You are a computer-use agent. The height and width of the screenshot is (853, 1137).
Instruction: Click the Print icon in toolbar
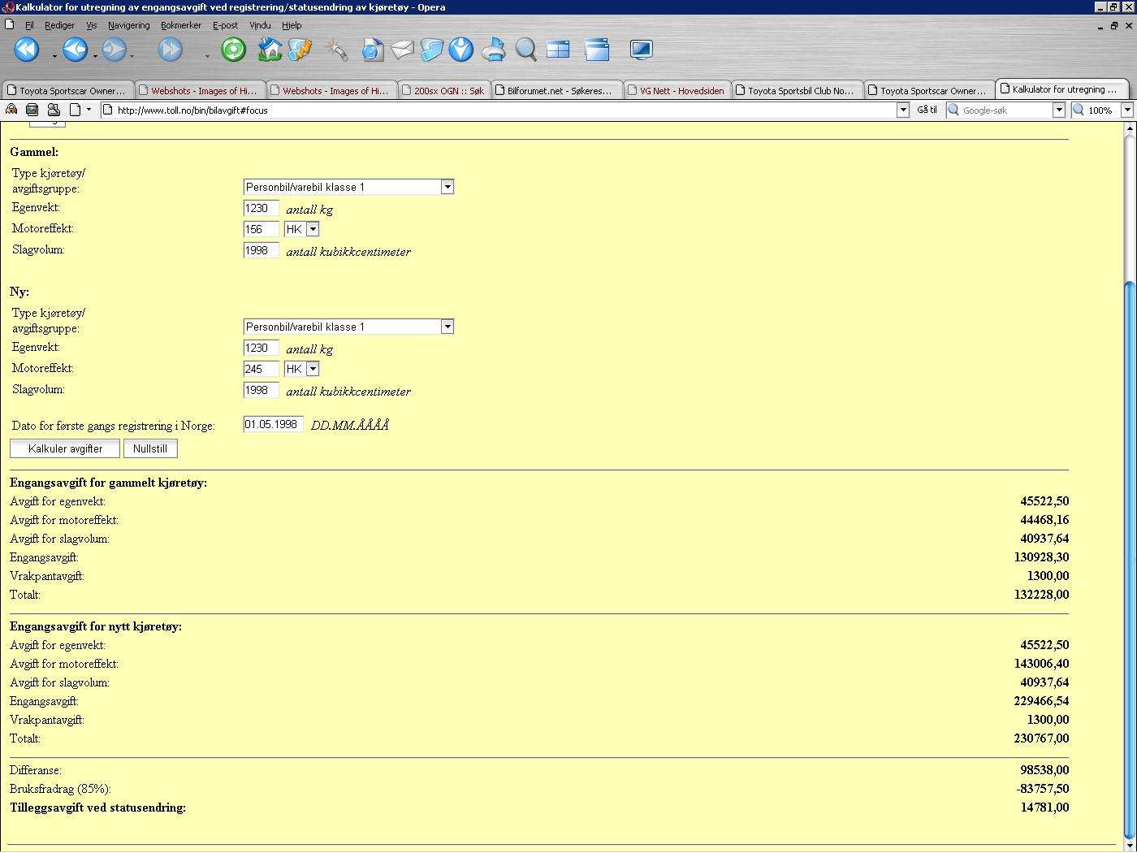493,50
